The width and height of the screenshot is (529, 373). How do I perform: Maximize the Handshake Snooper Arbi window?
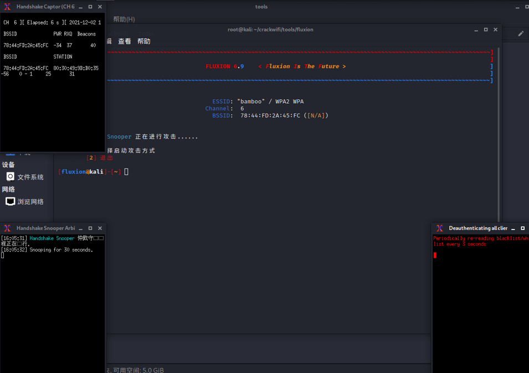tap(90, 228)
